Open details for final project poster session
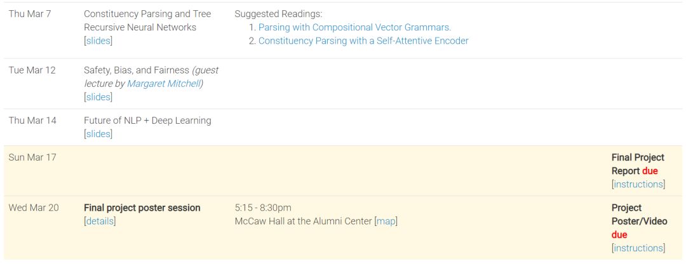This screenshot has height=266, width=686. coord(100,221)
